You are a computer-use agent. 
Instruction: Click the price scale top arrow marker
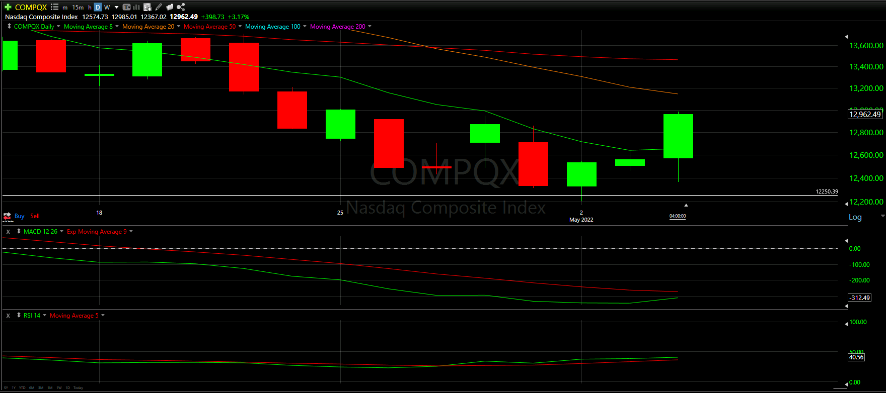pyautogui.click(x=846, y=37)
